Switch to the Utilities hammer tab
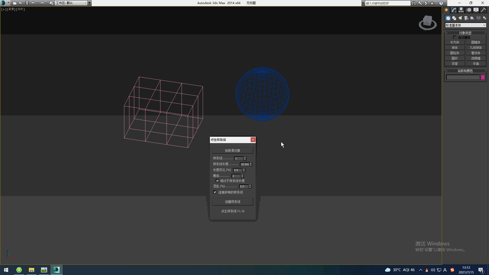489x275 pixels. [483, 10]
